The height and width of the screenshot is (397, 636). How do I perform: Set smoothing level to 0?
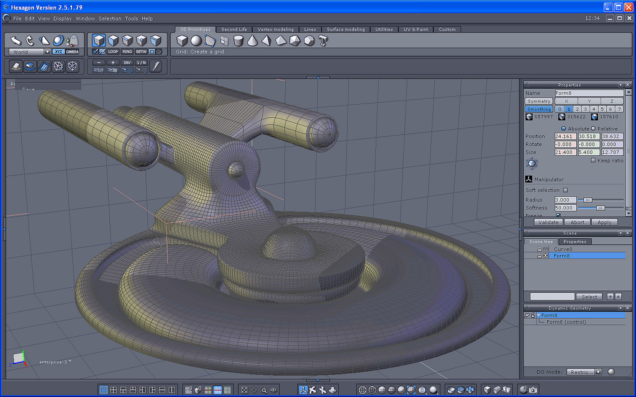tap(560, 109)
